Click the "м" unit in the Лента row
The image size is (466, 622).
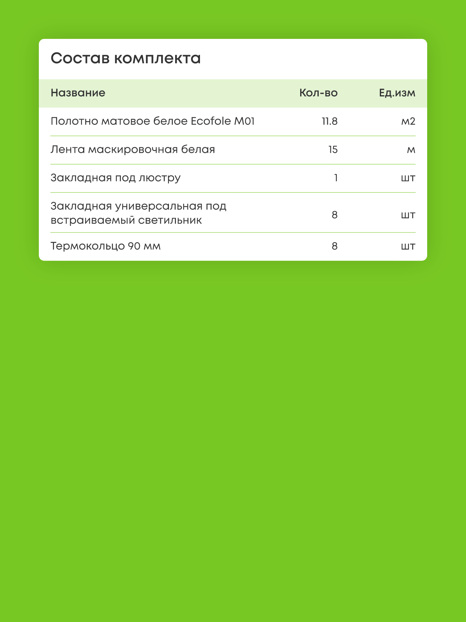[x=411, y=150]
